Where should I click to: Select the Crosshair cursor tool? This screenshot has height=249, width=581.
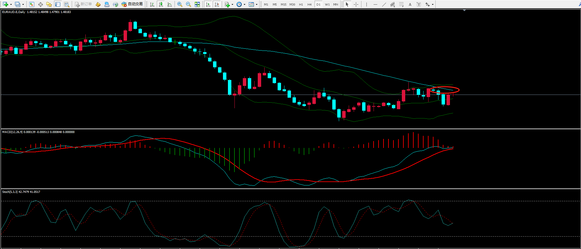coord(356,4)
